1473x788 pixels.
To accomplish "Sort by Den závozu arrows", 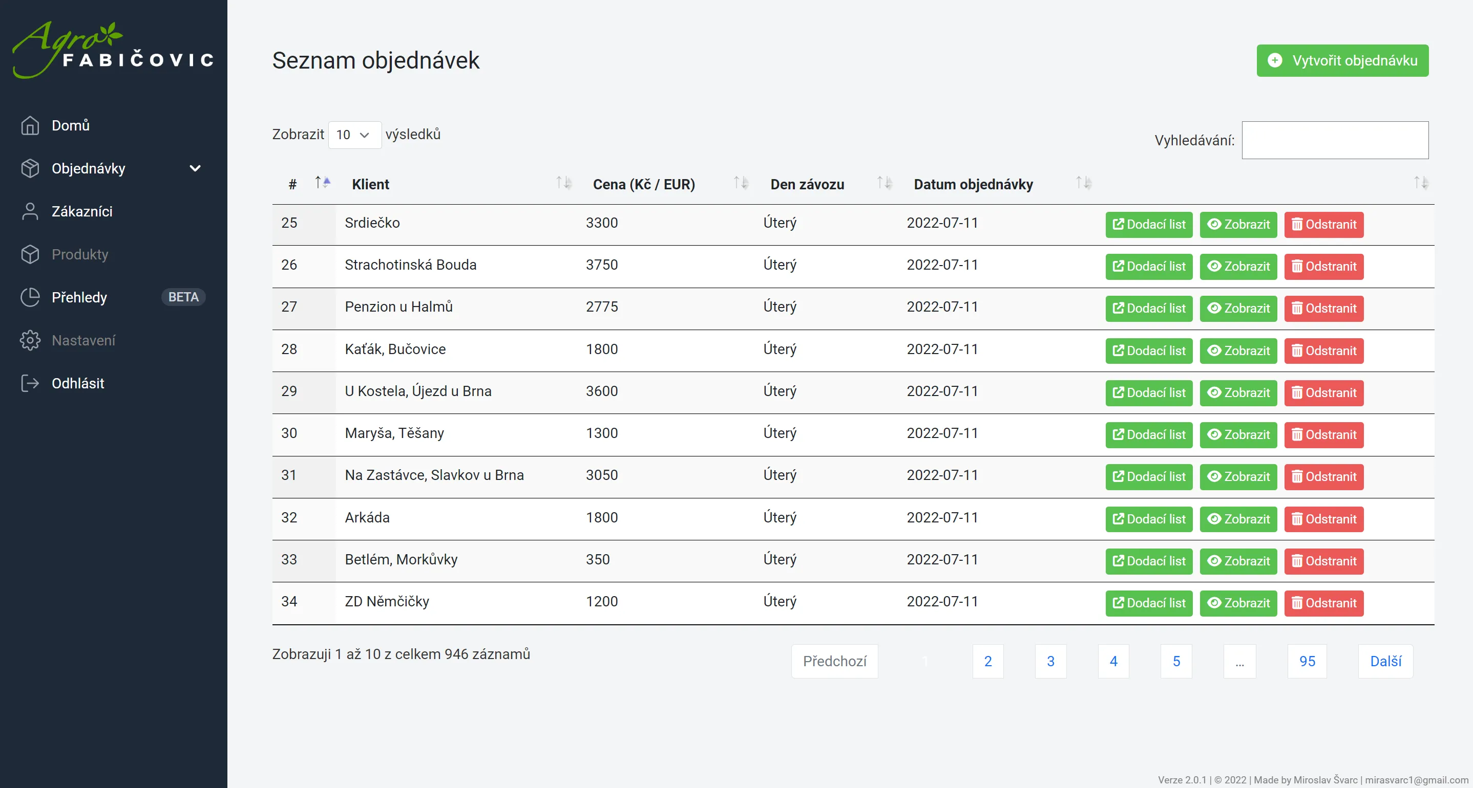I will (x=885, y=183).
